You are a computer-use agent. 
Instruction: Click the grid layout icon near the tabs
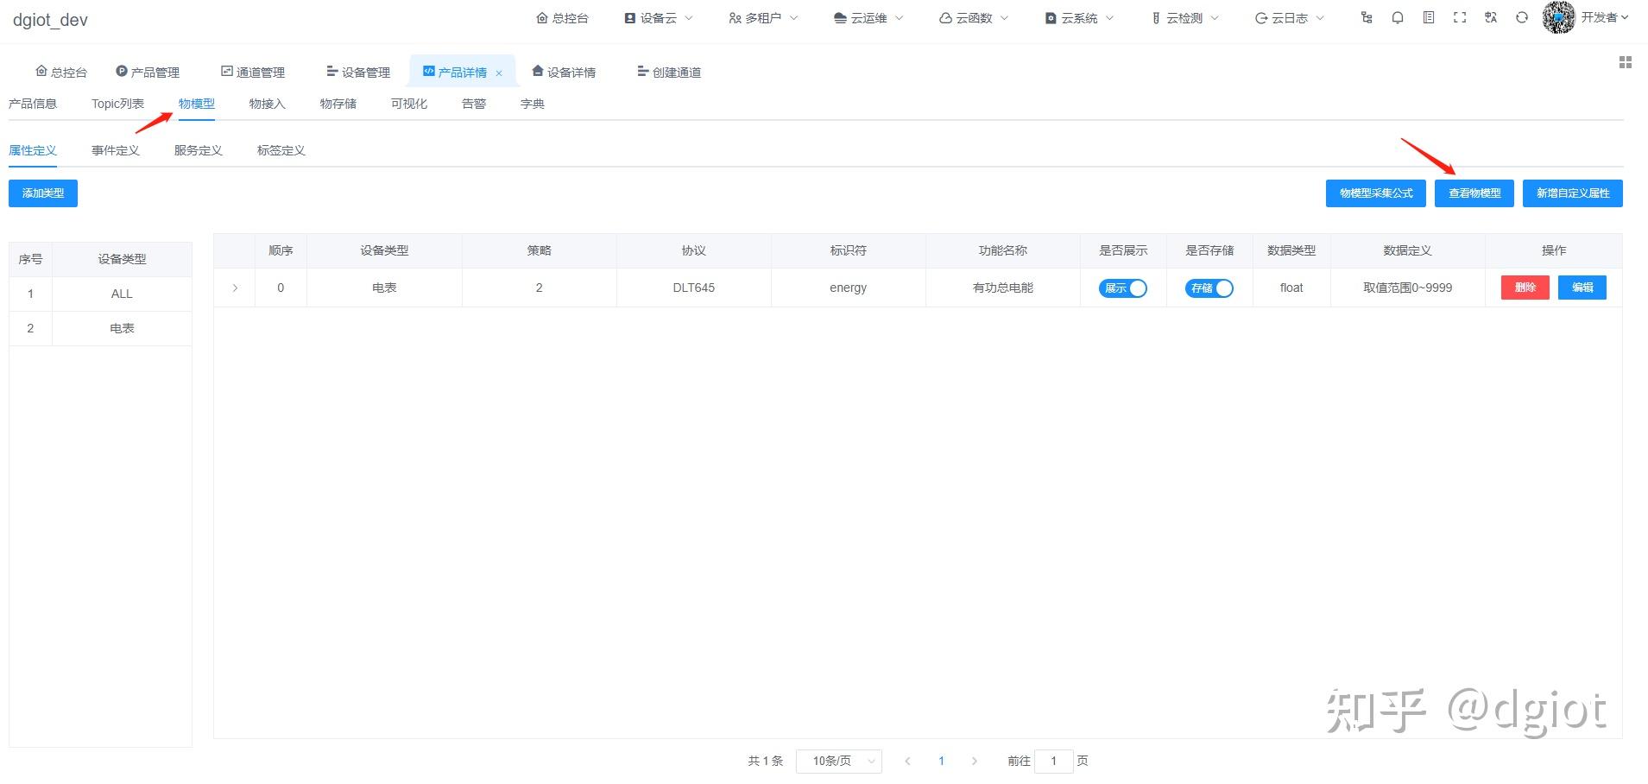pyautogui.click(x=1626, y=62)
